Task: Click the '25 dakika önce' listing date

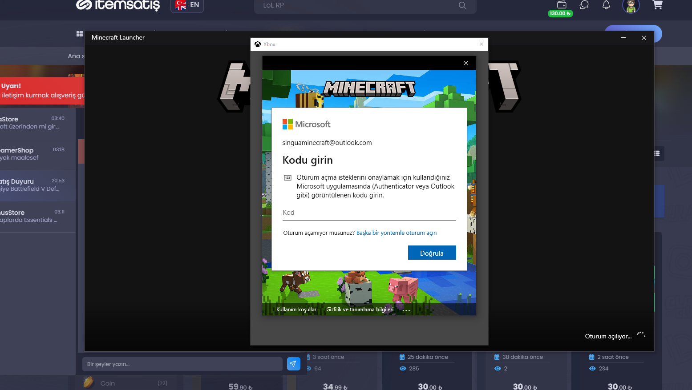Action: click(x=428, y=357)
